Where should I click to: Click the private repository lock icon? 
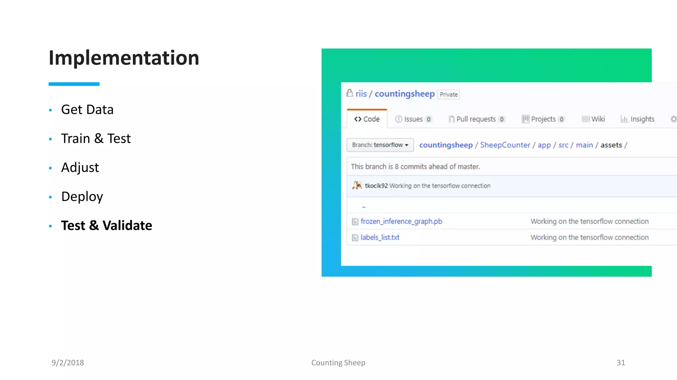(349, 93)
